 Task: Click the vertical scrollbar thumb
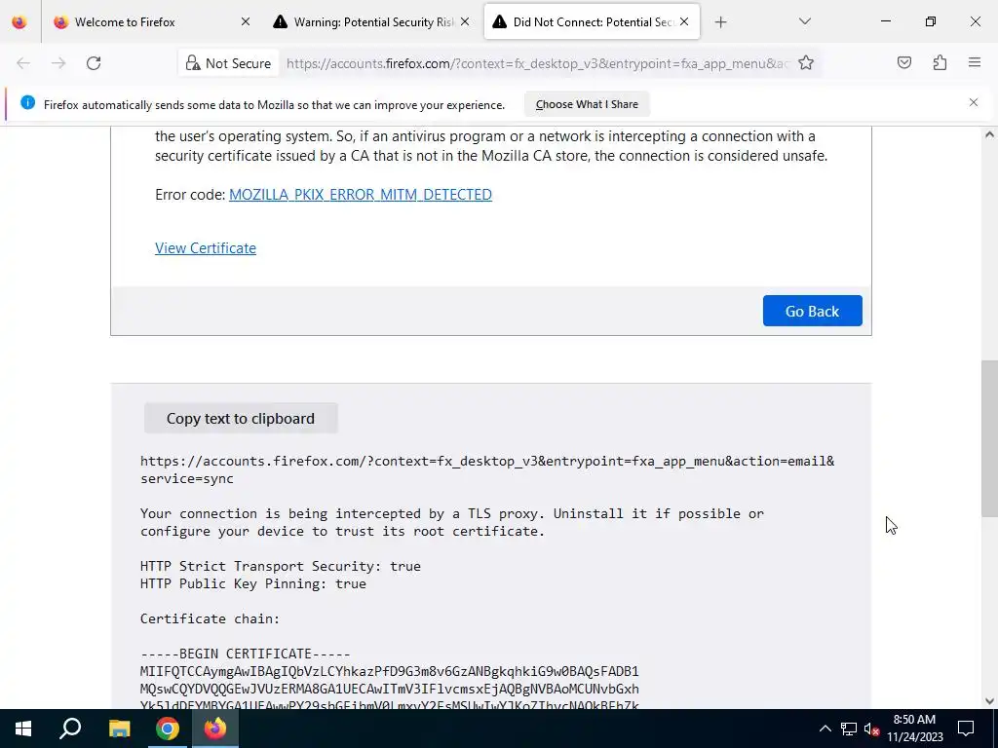989,439
